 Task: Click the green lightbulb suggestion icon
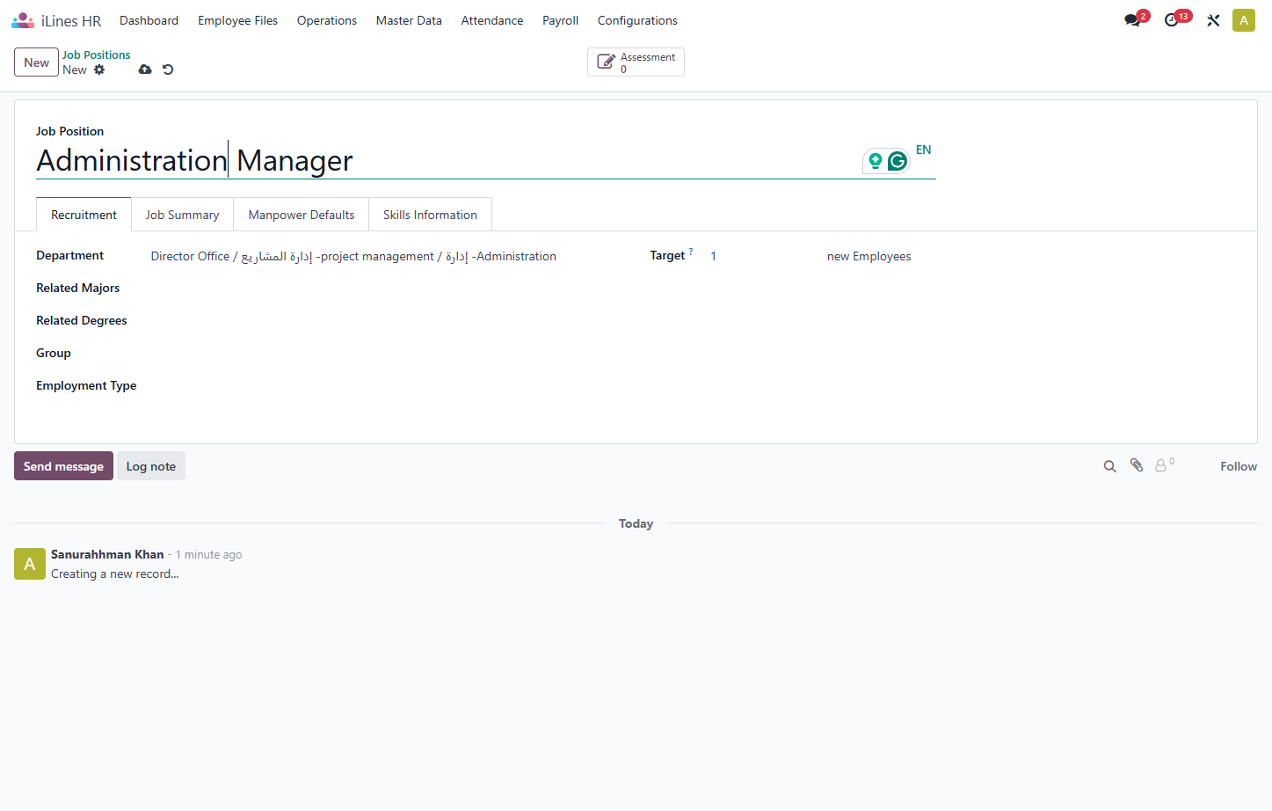[x=876, y=160]
